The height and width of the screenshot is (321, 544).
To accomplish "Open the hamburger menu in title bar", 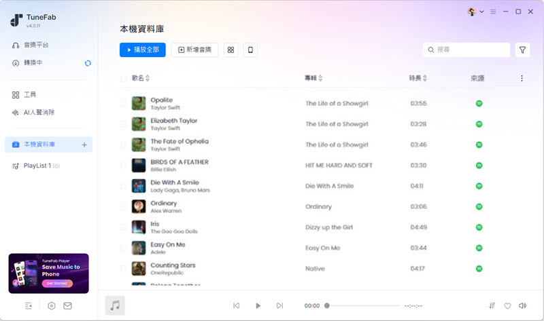I will click(493, 12).
